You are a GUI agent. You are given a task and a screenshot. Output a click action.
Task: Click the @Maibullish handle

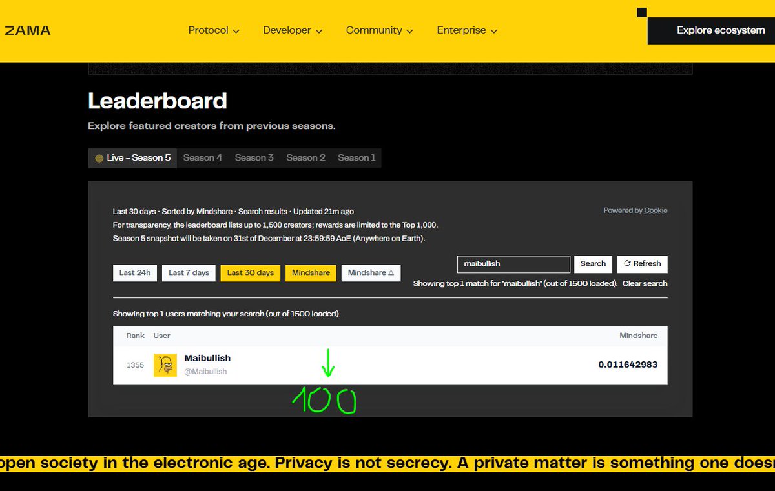[205, 372]
